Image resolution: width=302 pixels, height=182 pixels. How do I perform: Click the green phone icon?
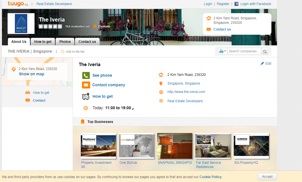coord(86,75)
